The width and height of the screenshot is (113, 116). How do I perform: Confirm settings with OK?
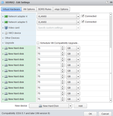(x=90, y=114)
